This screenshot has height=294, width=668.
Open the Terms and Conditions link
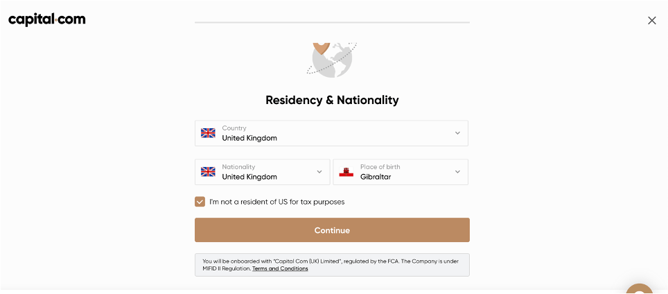(280, 269)
